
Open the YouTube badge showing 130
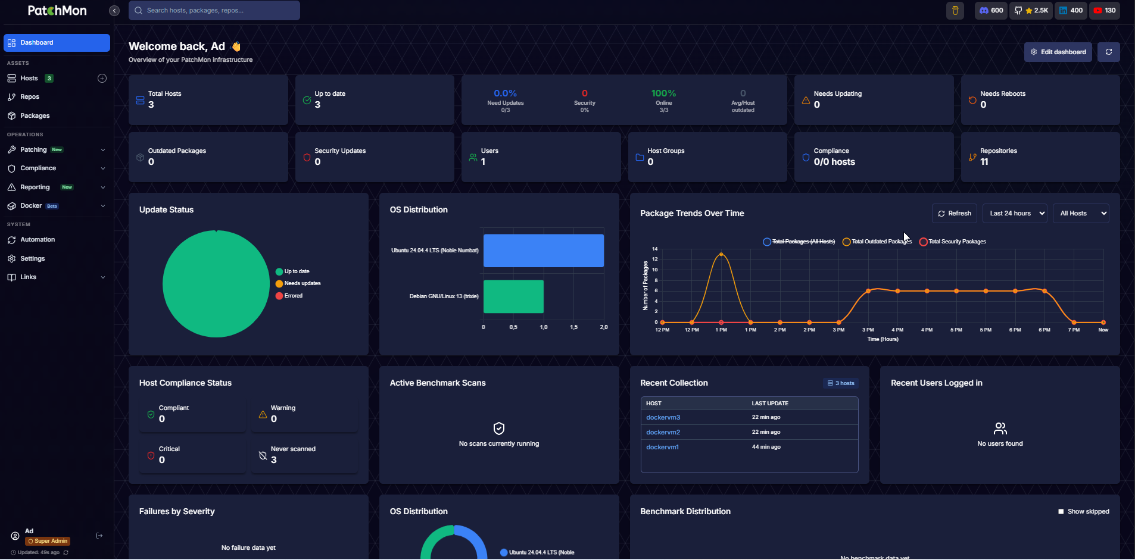click(x=1105, y=11)
